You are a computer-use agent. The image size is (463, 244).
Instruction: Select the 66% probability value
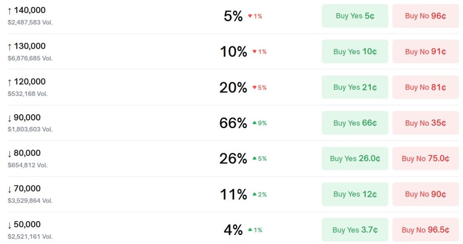[x=235, y=123]
